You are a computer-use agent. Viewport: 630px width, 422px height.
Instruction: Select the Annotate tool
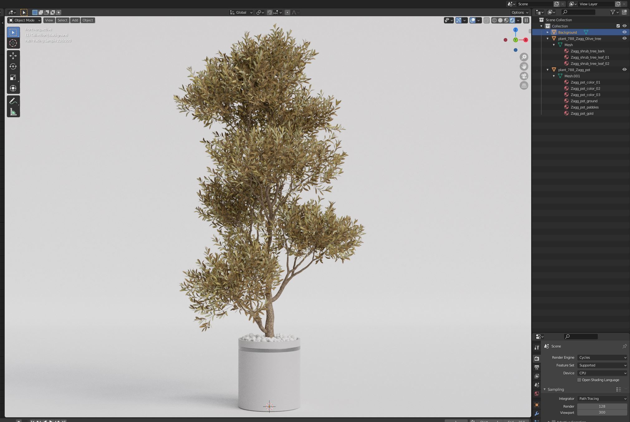point(13,100)
